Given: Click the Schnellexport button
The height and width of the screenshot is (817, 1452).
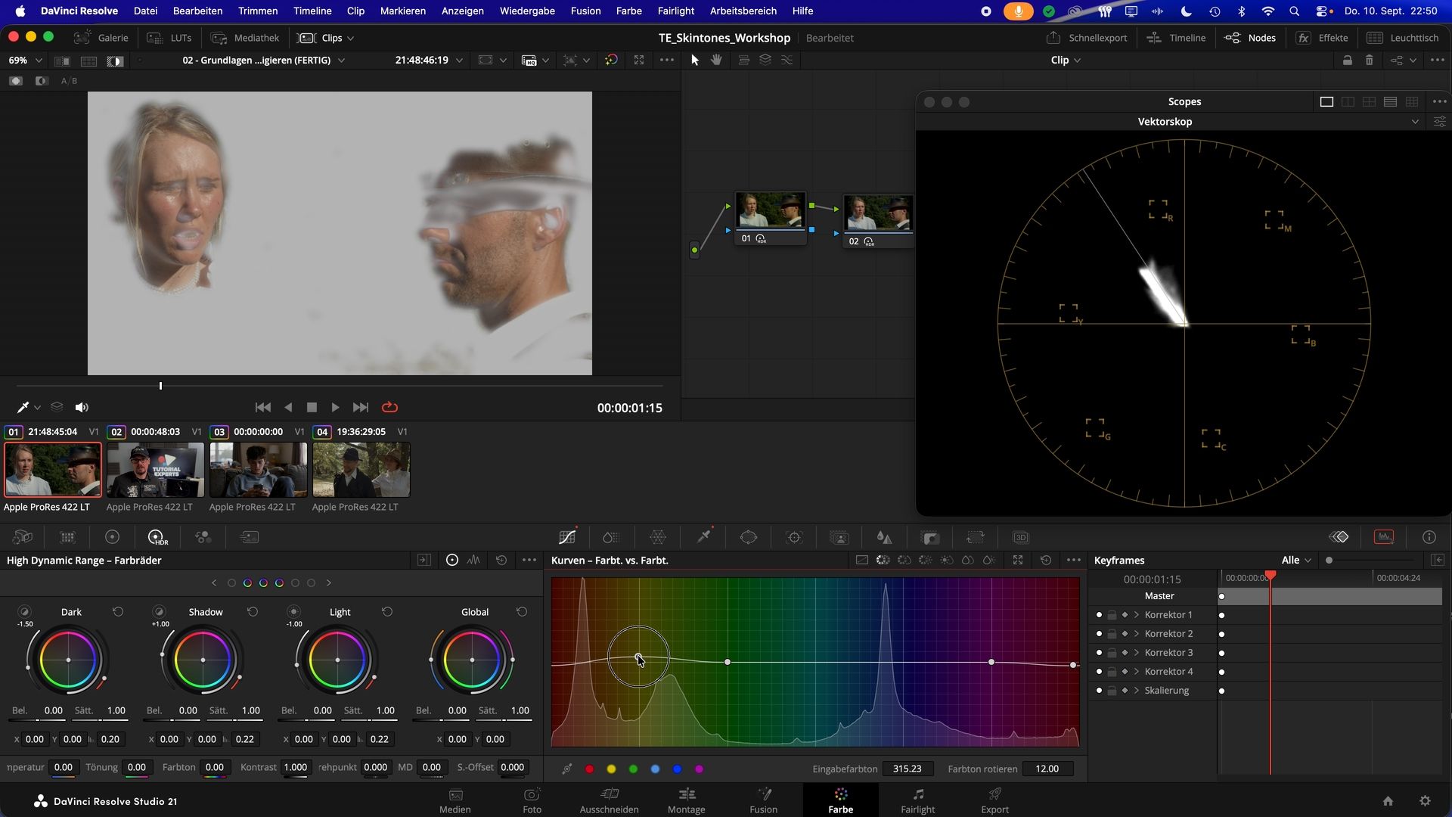Looking at the screenshot, I should 1087,38.
